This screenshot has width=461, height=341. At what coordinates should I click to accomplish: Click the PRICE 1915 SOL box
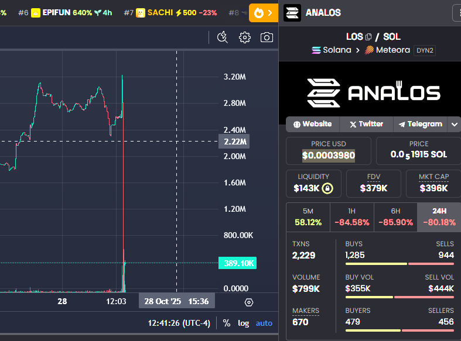point(419,151)
